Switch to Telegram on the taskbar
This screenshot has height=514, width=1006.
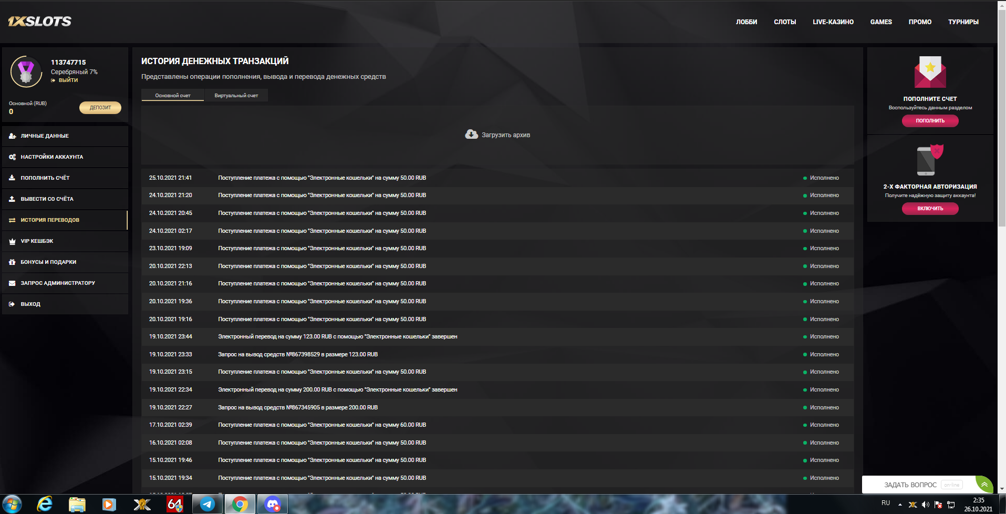(x=208, y=505)
